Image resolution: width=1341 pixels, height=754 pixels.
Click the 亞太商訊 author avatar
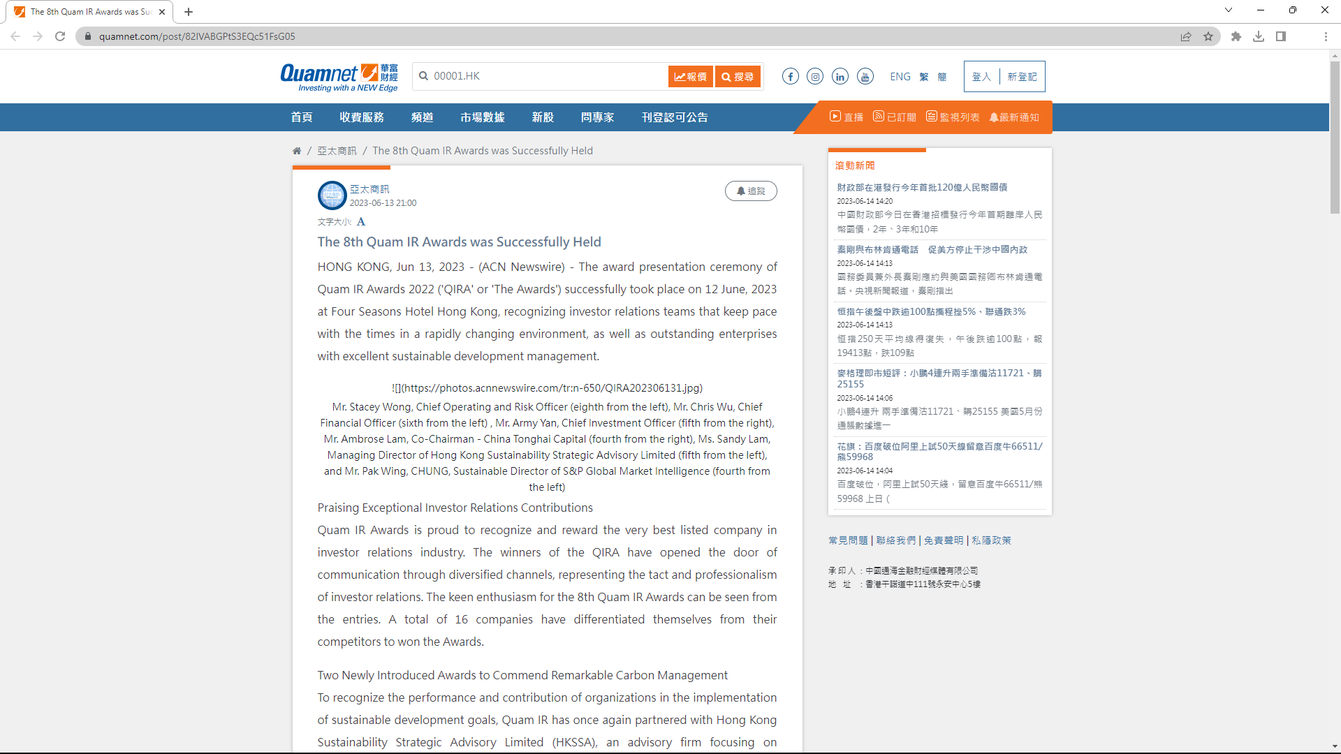coord(332,195)
